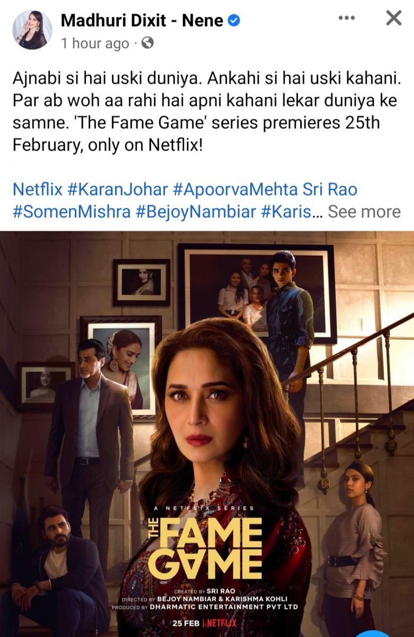Open the three-dot post options menu
Viewport: 414px width, 637px height.
tap(347, 18)
